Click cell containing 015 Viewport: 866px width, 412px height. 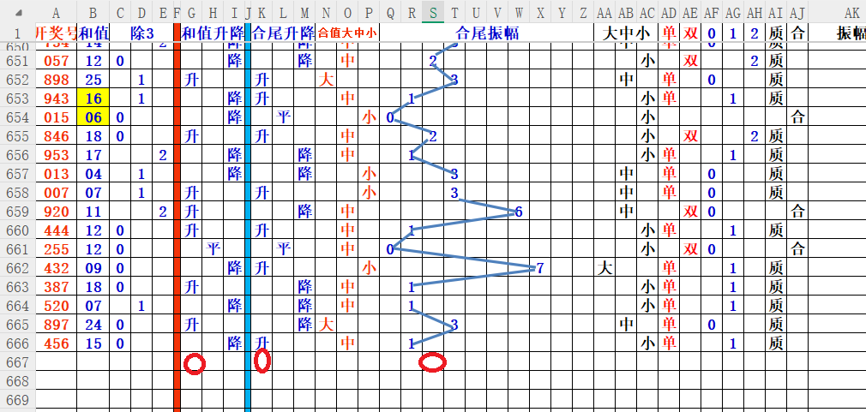pos(57,117)
